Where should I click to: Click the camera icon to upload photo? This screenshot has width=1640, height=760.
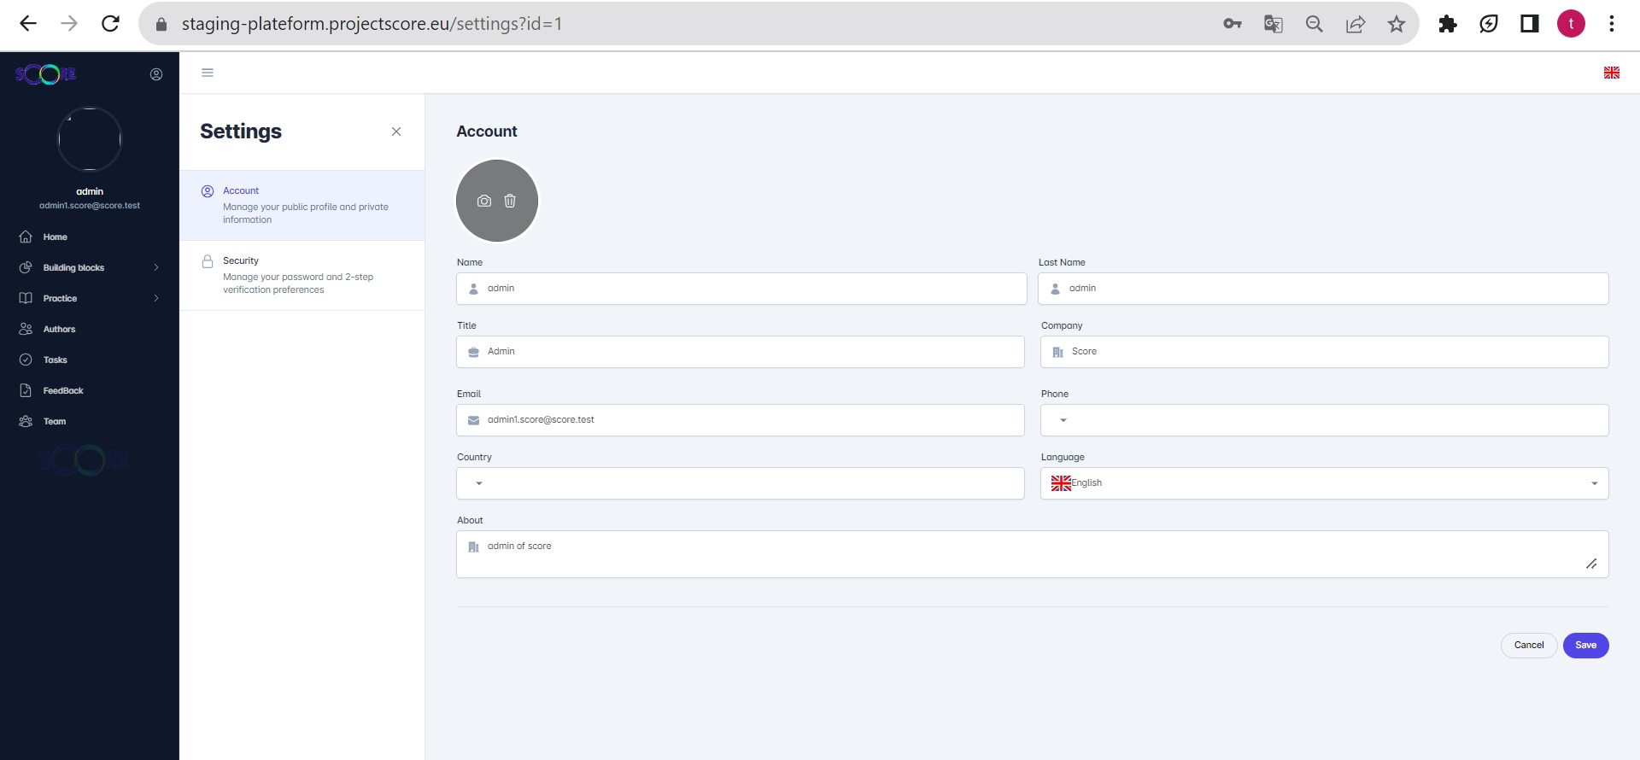tap(484, 201)
